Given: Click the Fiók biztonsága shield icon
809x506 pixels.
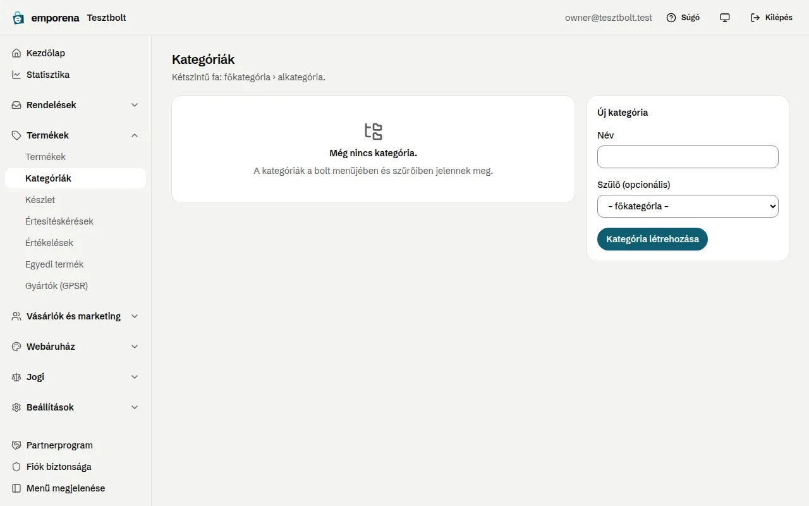Looking at the screenshot, I should [x=16, y=467].
